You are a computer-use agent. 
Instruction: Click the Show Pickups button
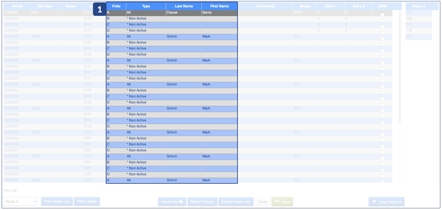coord(202,202)
